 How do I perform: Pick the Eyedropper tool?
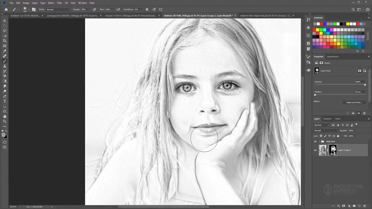tap(5, 51)
